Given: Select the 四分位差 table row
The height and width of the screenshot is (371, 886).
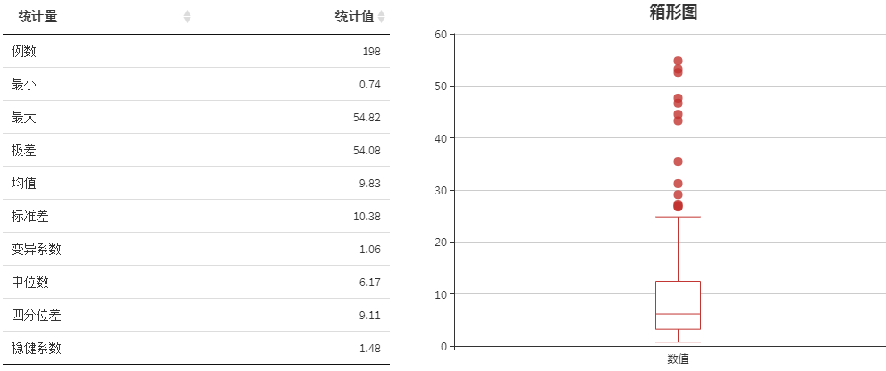Looking at the screenshot, I should pyautogui.click(x=196, y=315).
